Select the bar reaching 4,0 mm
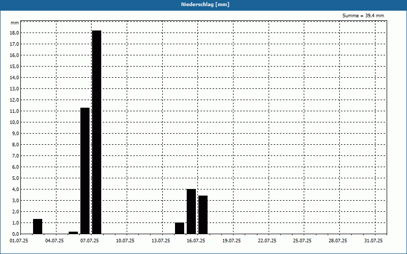Viewport: 407px width, 254px height. coord(191,211)
